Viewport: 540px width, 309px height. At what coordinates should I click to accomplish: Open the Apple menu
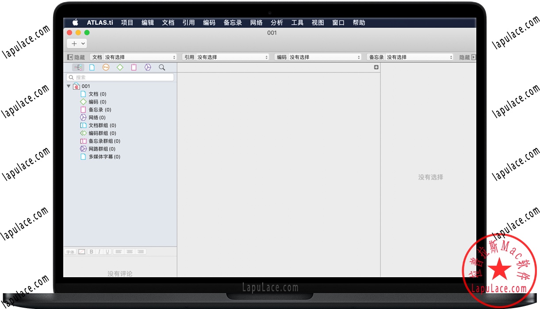point(75,23)
